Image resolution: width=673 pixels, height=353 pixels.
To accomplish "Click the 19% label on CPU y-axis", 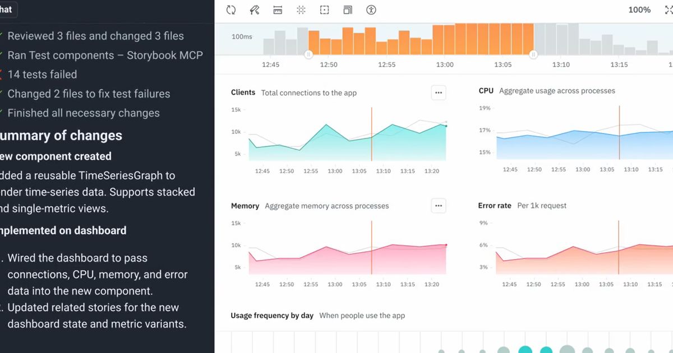I will (485, 108).
